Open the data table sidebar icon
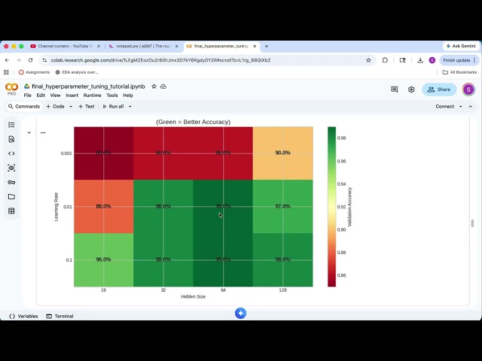The width and height of the screenshot is (482, 361). (x=11, y=211)
